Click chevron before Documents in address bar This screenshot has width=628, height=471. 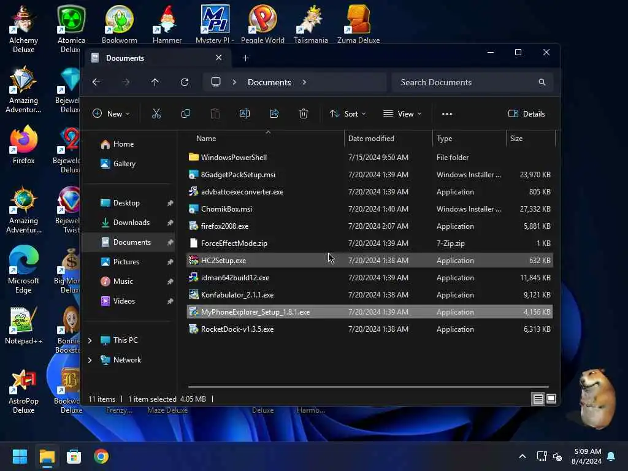pos(234,82)
